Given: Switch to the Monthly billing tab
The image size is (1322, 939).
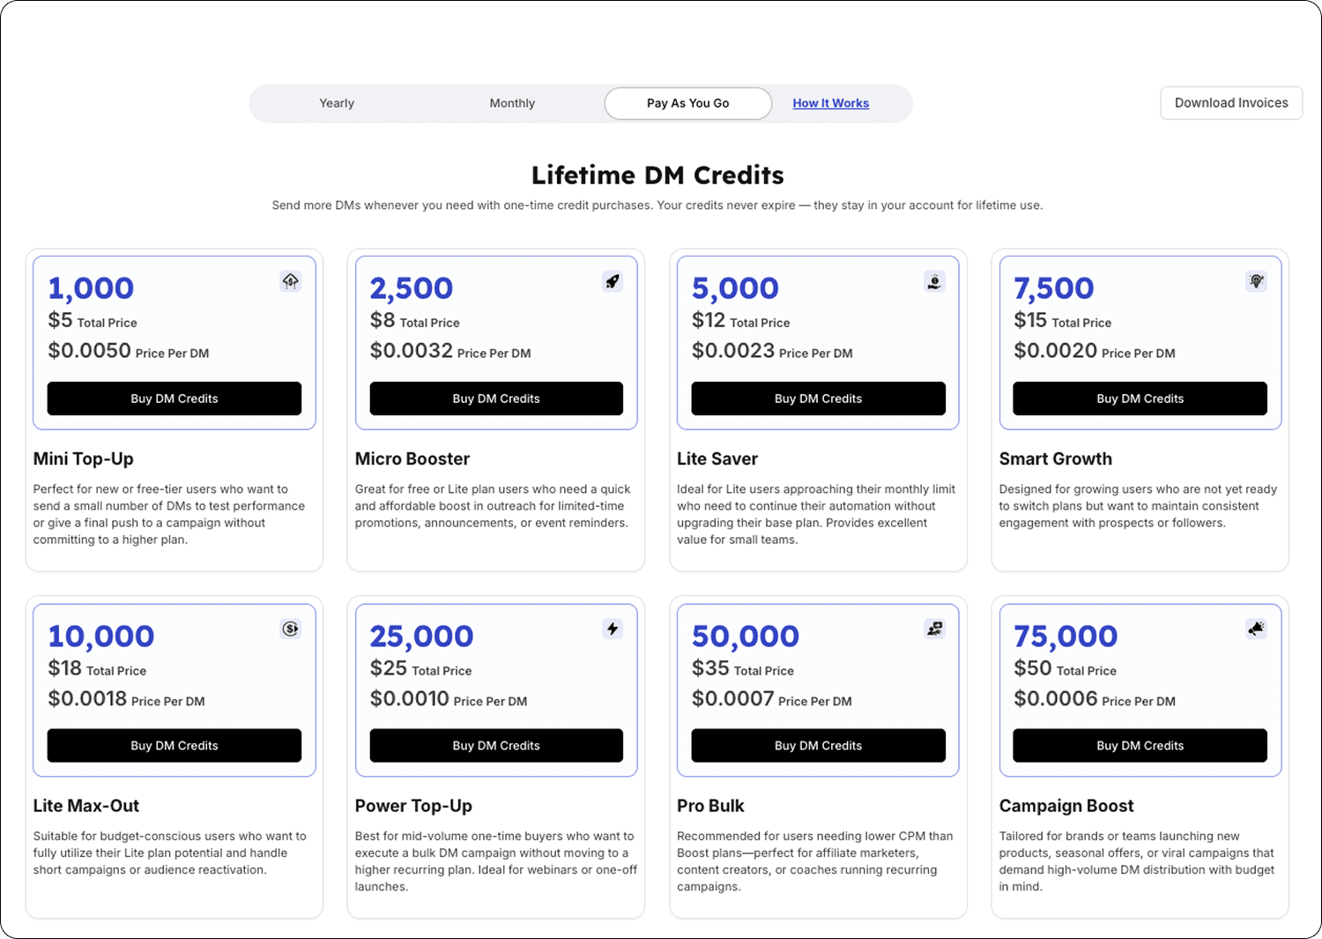Looking at the screenshot, I should point(512,103).
